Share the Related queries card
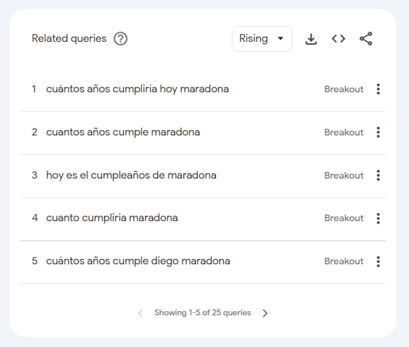 (366, 39)
